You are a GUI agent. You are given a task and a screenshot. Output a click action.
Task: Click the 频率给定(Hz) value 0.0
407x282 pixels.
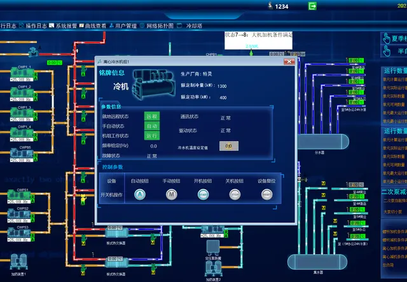click(154, 146)
